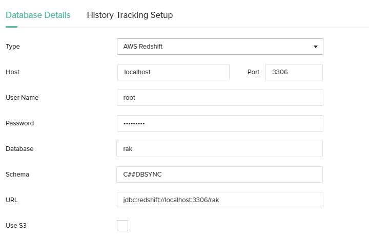Click the Host field containing localhost

(x=173, y=72)
